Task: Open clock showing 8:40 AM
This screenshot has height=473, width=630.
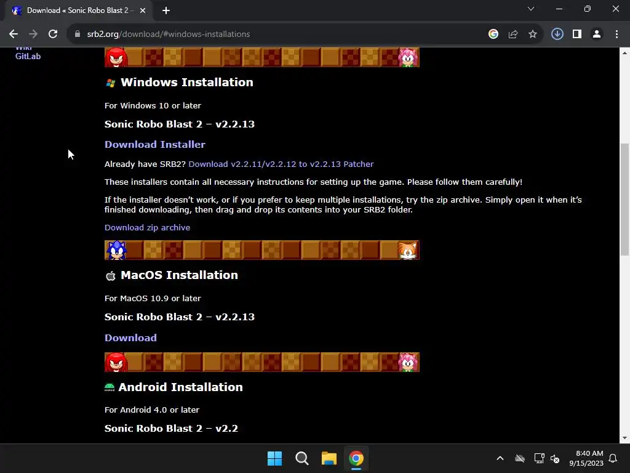Action: point(586,458)
